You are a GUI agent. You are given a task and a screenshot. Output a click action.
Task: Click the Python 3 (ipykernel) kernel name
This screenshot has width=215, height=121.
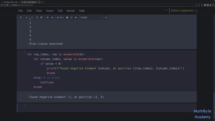point(182,10)
